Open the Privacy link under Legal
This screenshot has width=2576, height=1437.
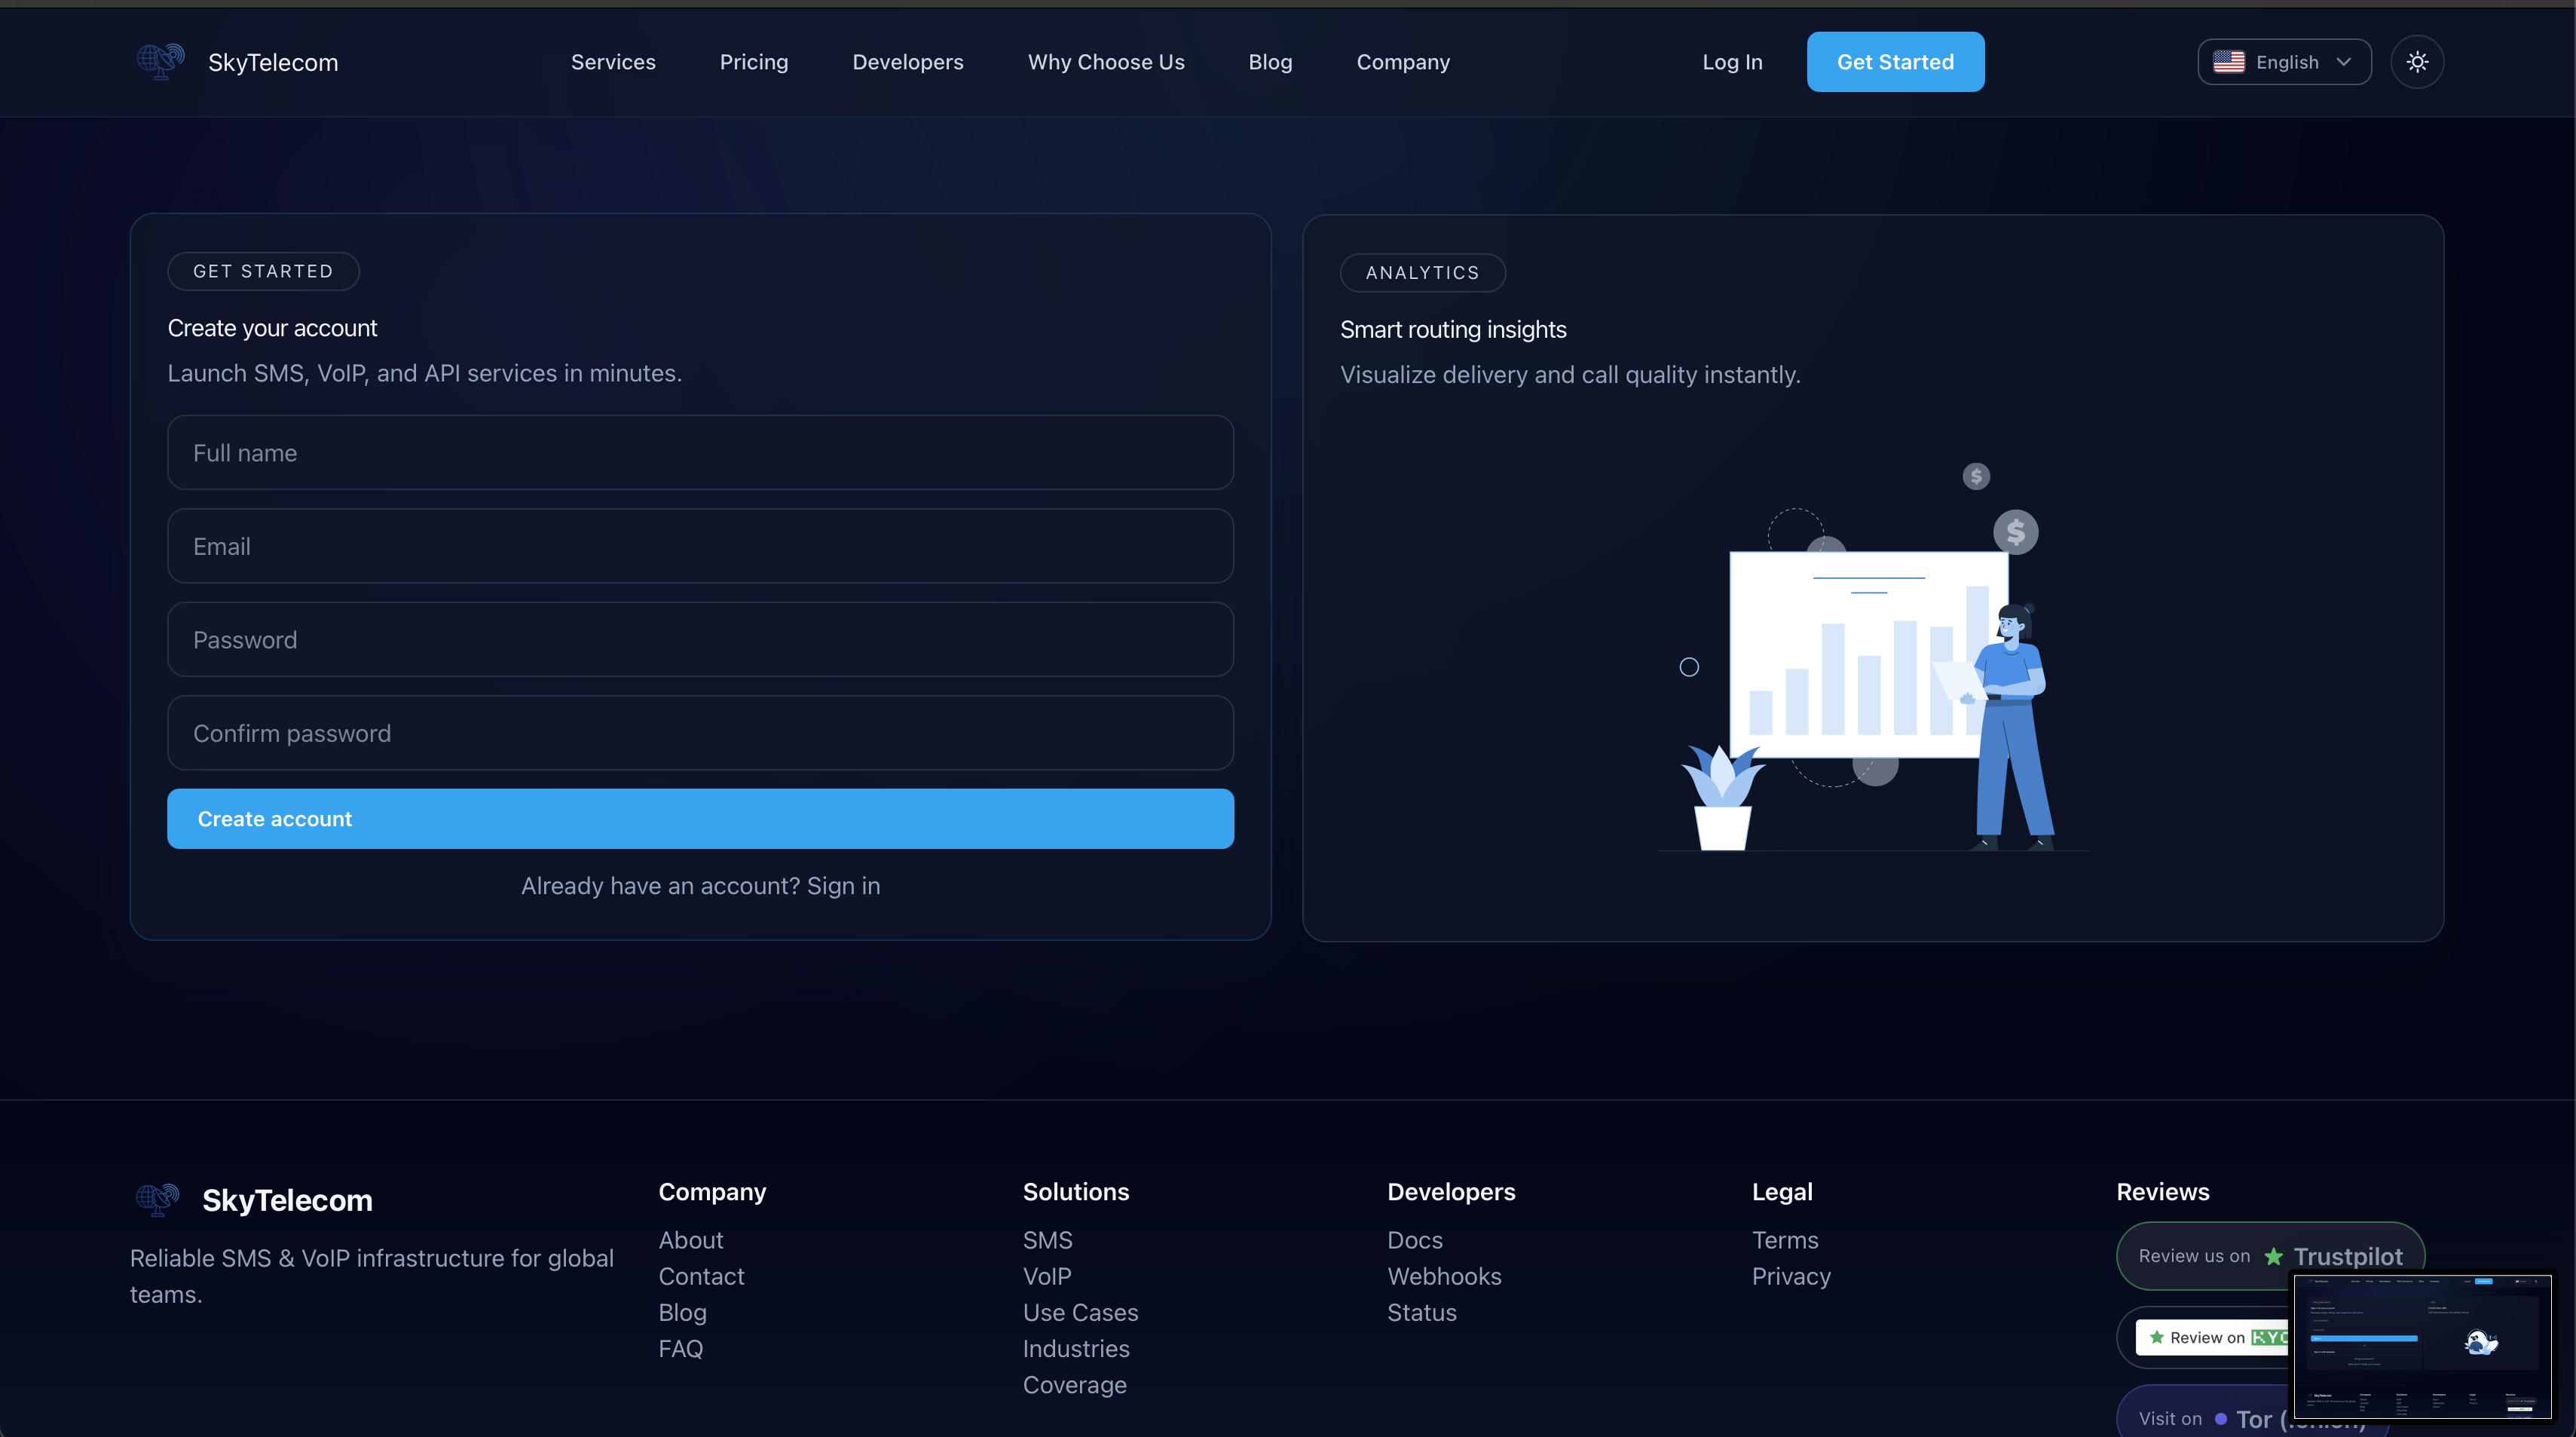tap(1791, 1276)
